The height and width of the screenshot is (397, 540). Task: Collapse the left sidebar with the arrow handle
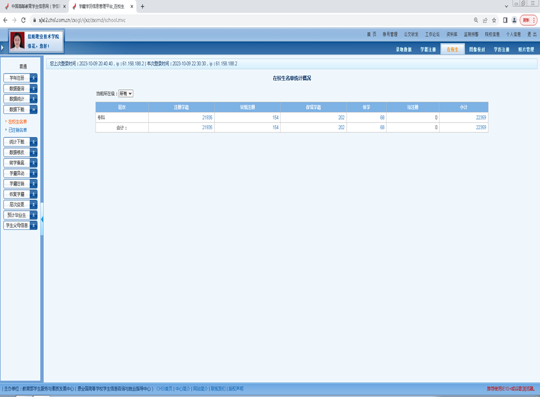pyautogui.click(x=43, y=219)
